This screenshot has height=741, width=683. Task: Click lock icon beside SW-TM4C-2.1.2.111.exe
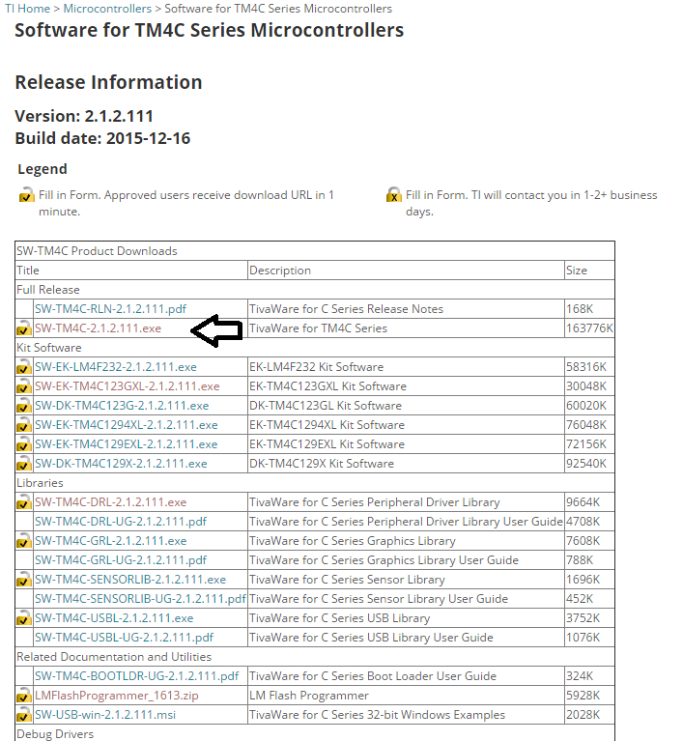click(24, 328)
